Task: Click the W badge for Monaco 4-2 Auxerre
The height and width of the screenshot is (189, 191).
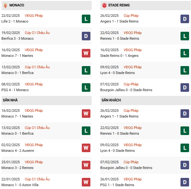Action: (86, 148)
